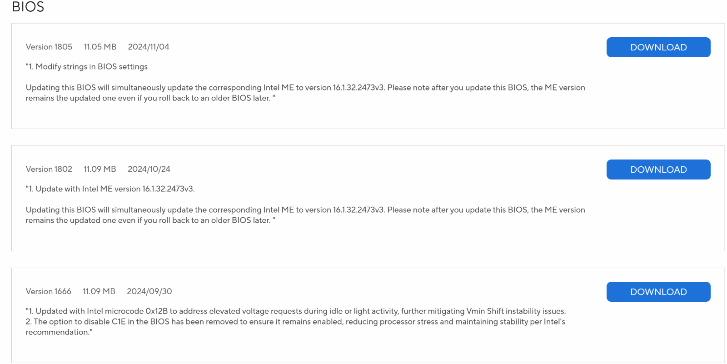Click the Intel microcode 0x12B changelog line

tap(296, 311)
